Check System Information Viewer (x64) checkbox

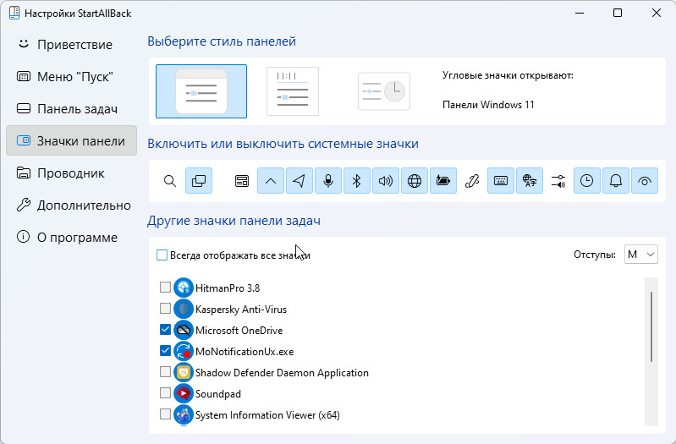pos(165,414)
